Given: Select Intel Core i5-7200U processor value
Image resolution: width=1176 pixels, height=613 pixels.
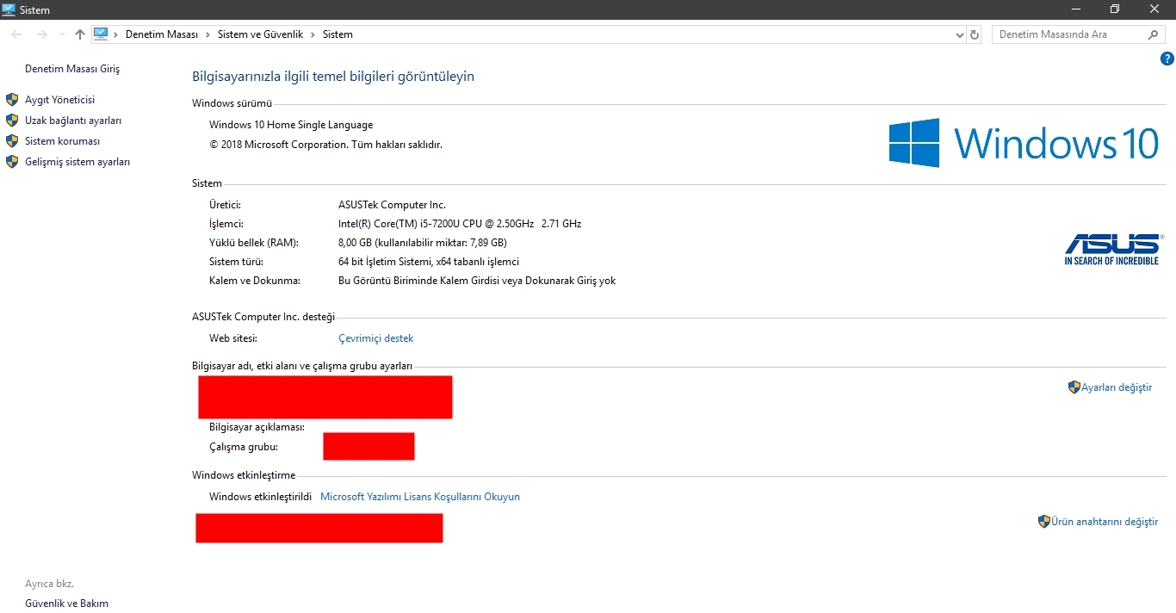Looking at the screenshot, I should click(460, 224).
